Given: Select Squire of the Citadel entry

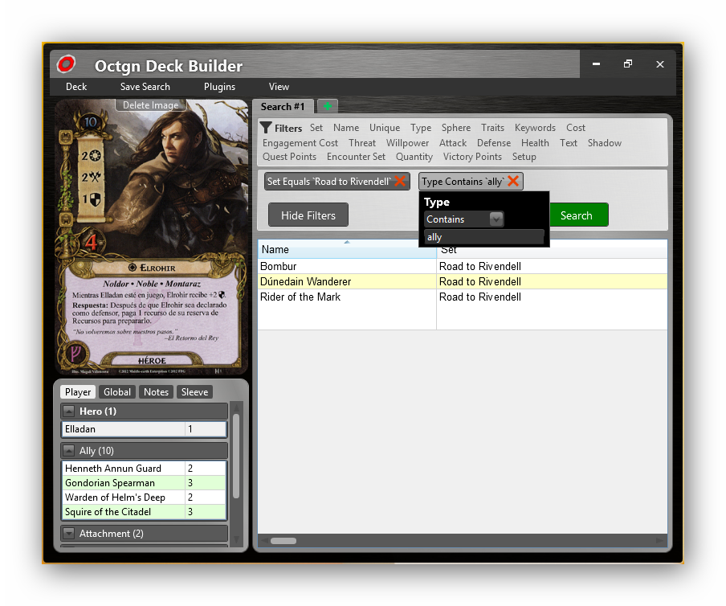Looking at the screenshot, I should pyautogui.click(x=144, y=511).
